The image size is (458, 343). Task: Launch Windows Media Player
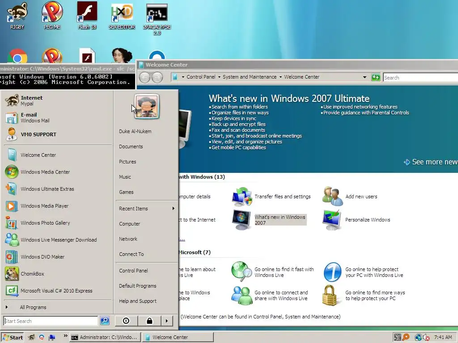click(x=58, y=205)
